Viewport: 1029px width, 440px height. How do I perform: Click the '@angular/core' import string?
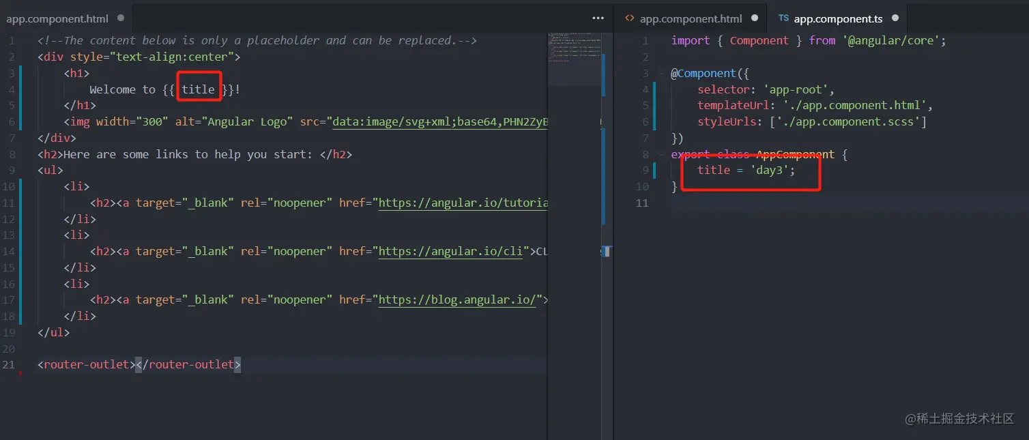tap(890, 41)
